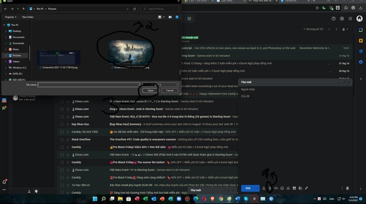Viewport: 366px width, 204px height.
Task: Insert link icon in compose toolbar
Action: pyautogui.click(x=276, y=188)
